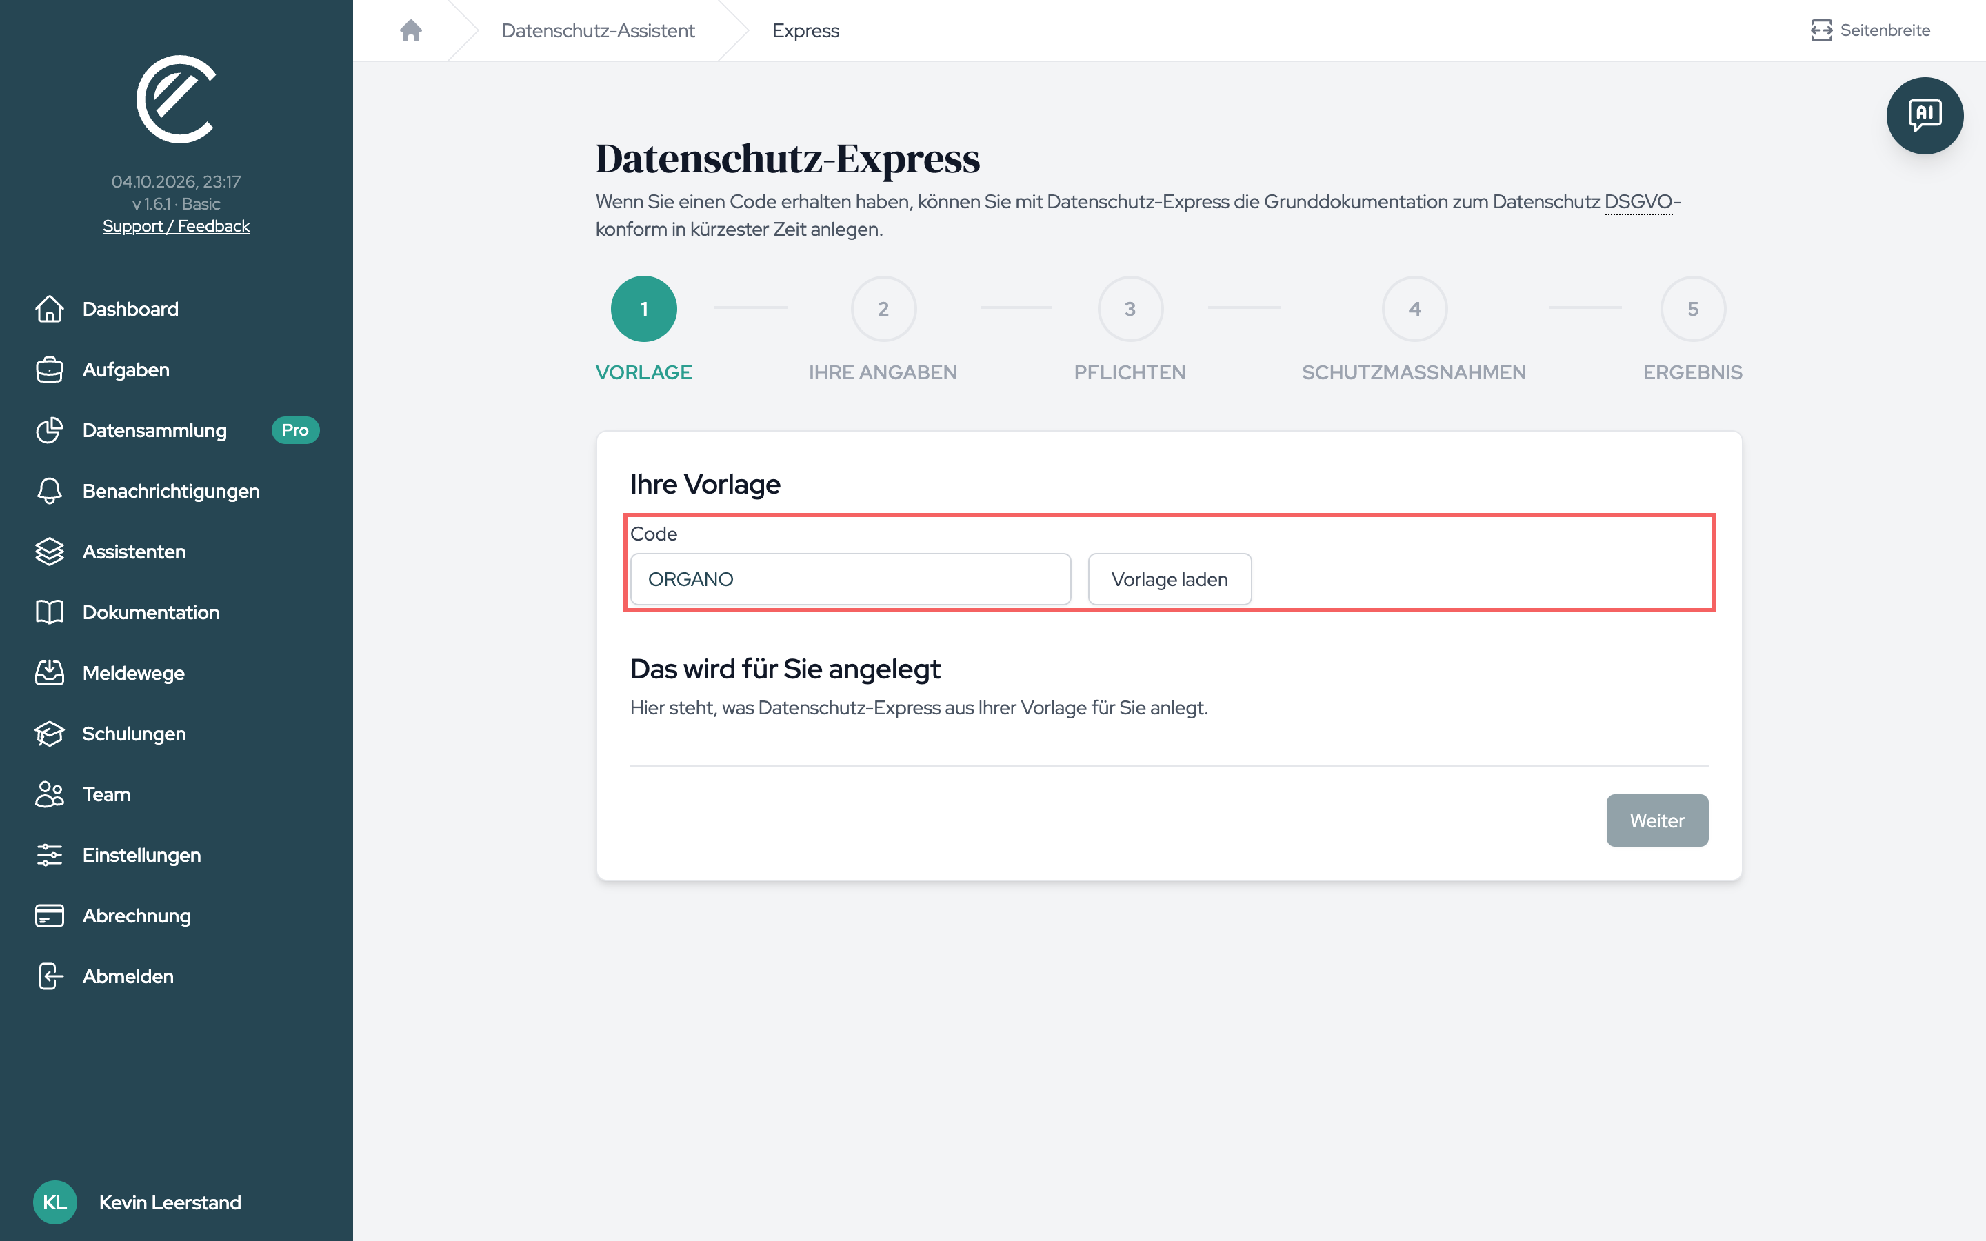Image resolution: width=1986 pixels, height=1241 pixels.
Task: Open the AI chat assistant button
Action: tap(1924, 116)
